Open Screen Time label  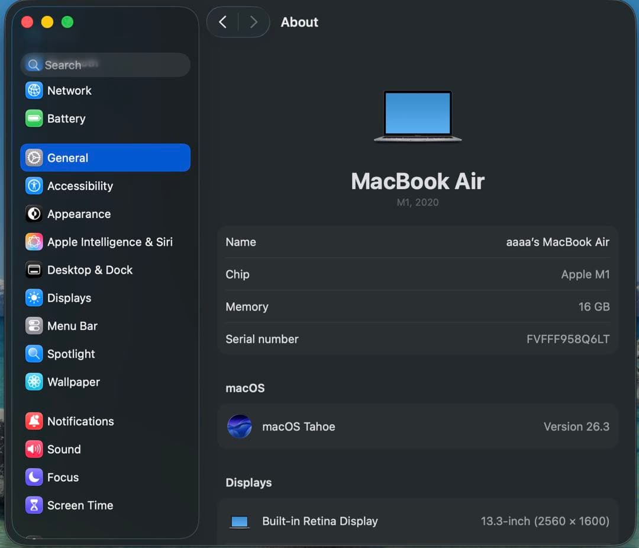pos(80,505)
